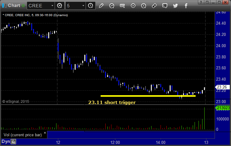Click the 24.00 price axis label
The height and width of the screenshot is (146, 231).
click(x=221, y=46)
